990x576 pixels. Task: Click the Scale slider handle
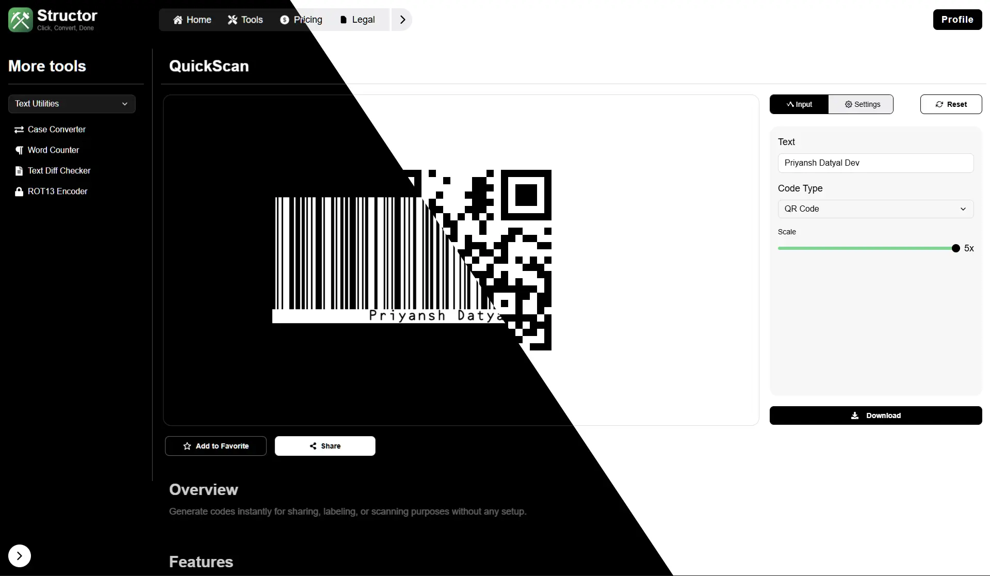(x=955, y=248)
